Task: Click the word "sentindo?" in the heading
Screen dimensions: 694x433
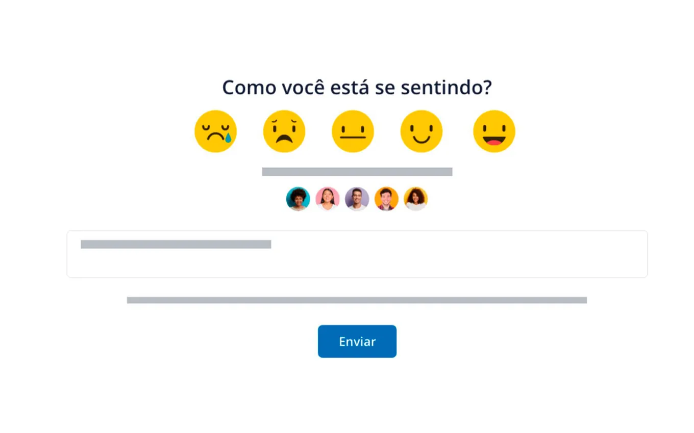Action: tap(446, 88)
